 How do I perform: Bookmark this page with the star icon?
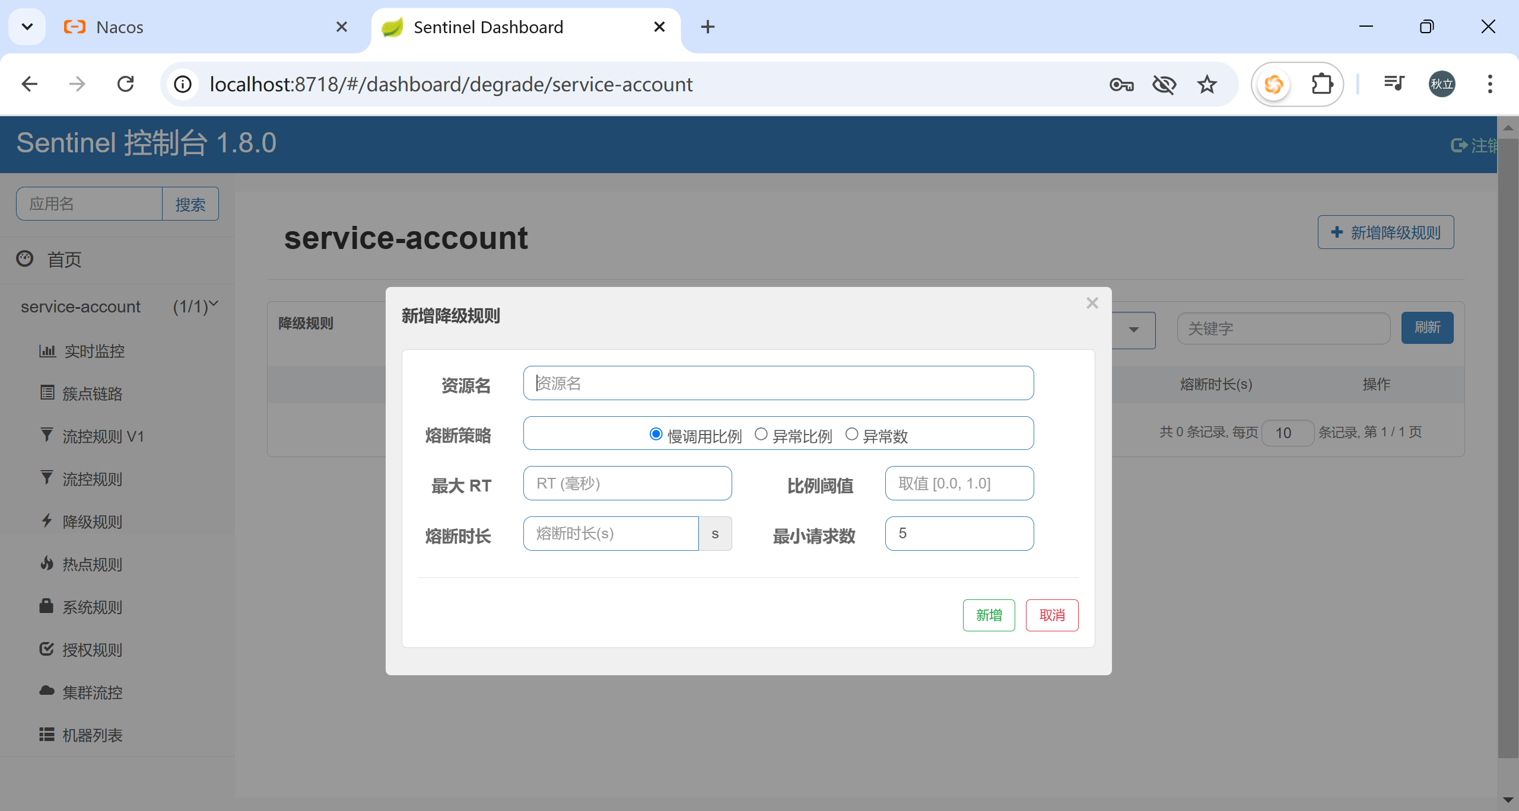coord(1206,85)
